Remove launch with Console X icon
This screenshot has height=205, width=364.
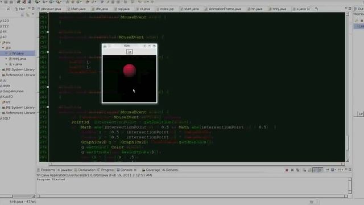pyautogui.click(x=292, y=170)
